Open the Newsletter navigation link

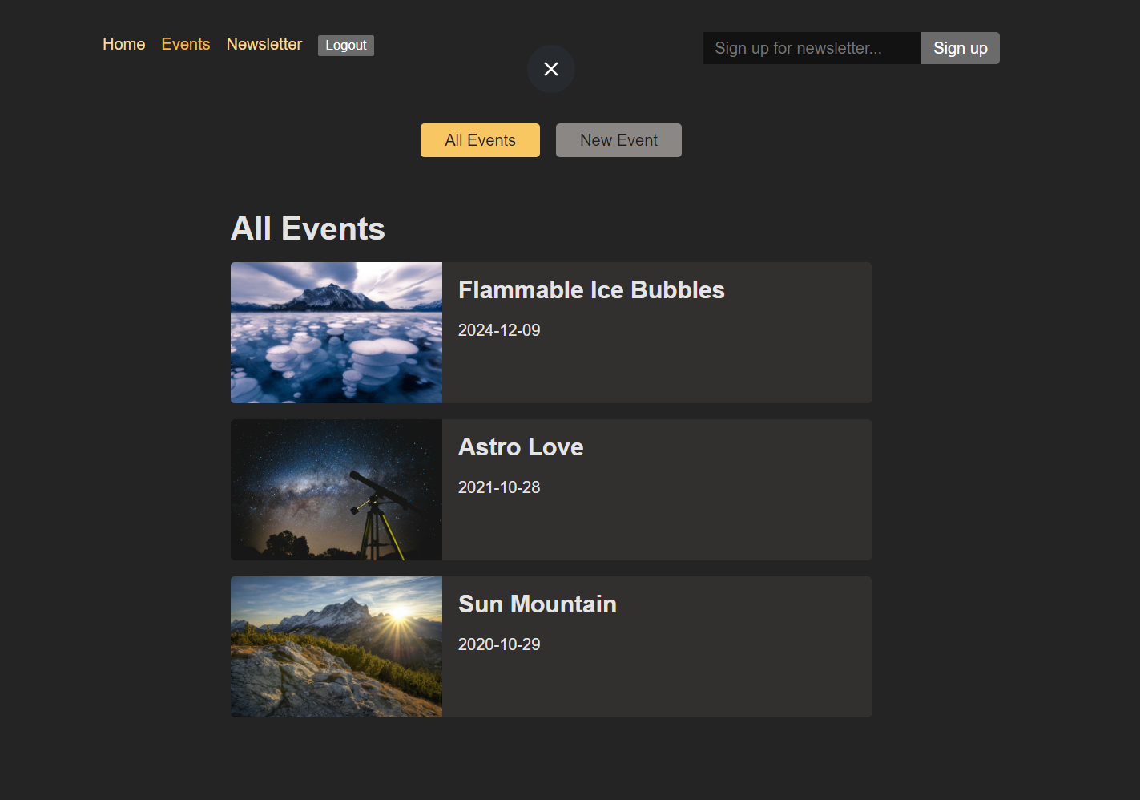264,44
